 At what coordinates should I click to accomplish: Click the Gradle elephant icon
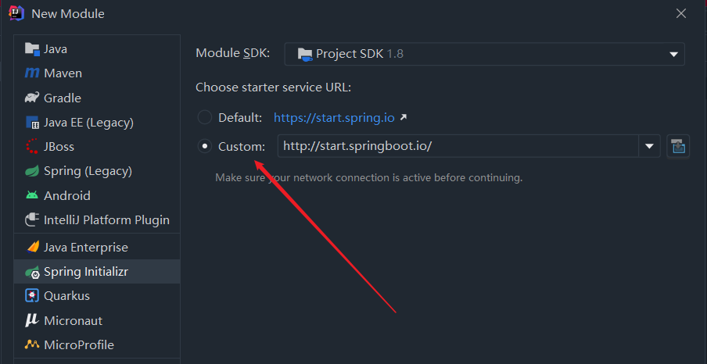click(x=32, y=98)
